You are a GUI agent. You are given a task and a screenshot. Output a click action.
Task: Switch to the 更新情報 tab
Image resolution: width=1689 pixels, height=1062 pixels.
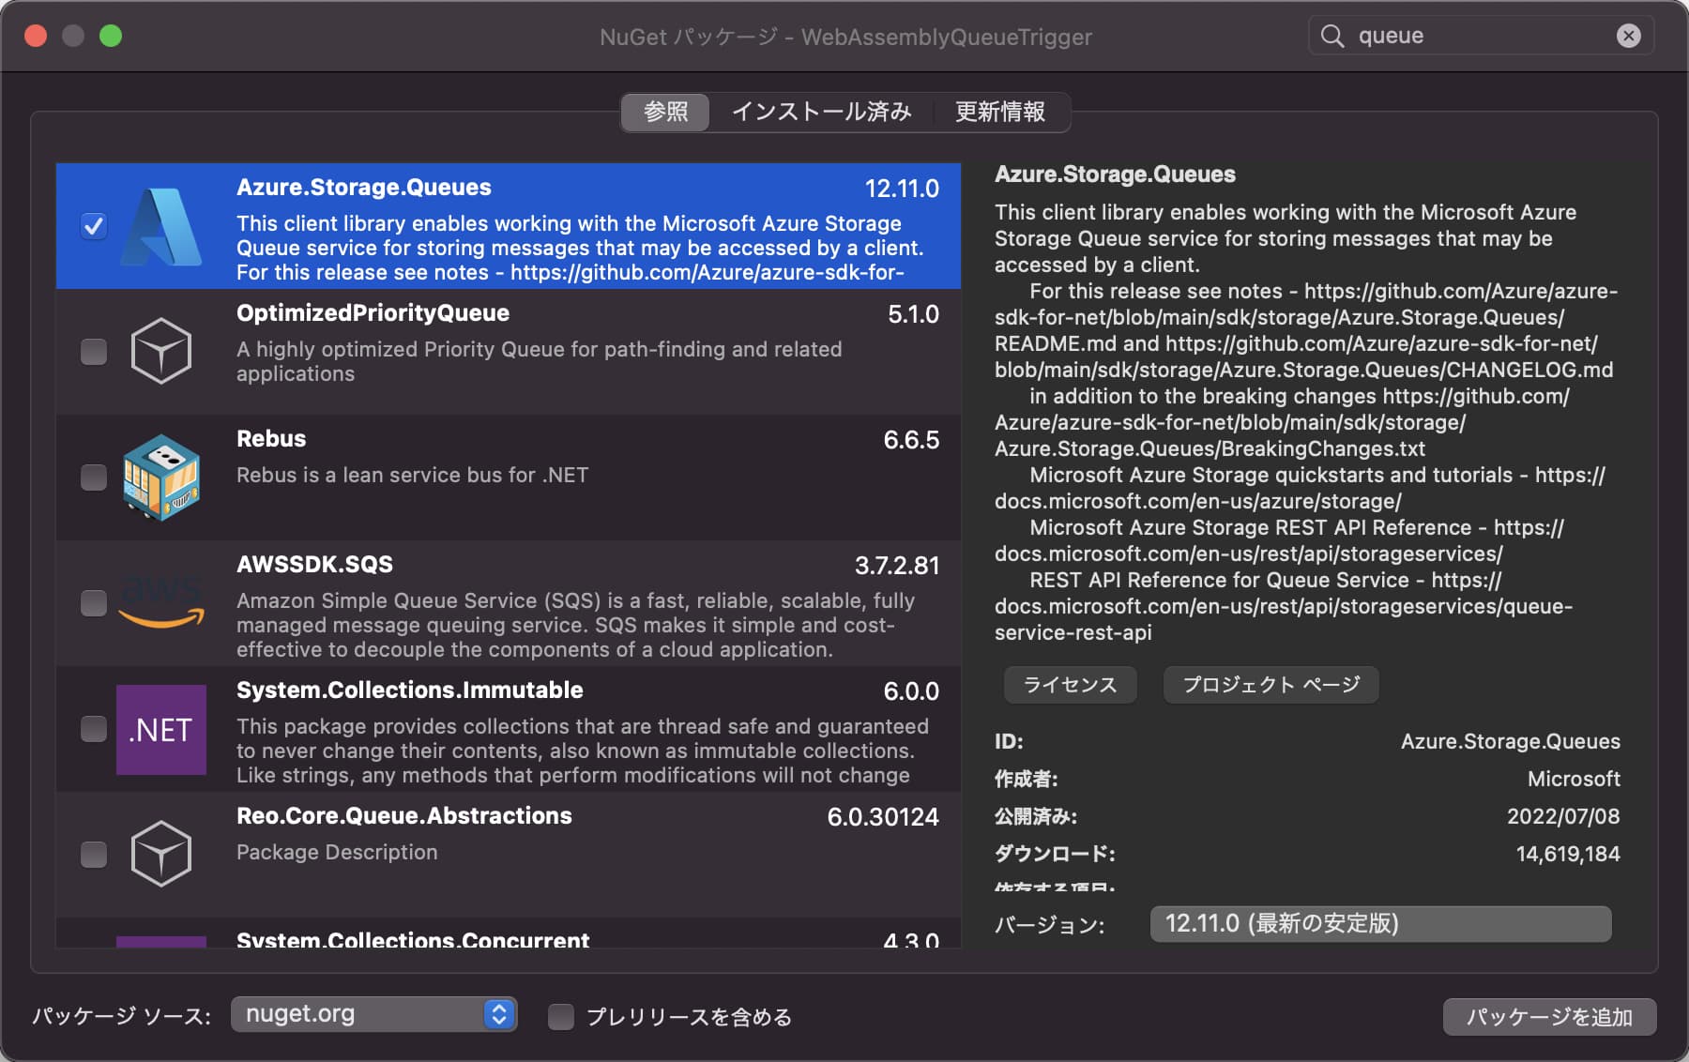1000,112
